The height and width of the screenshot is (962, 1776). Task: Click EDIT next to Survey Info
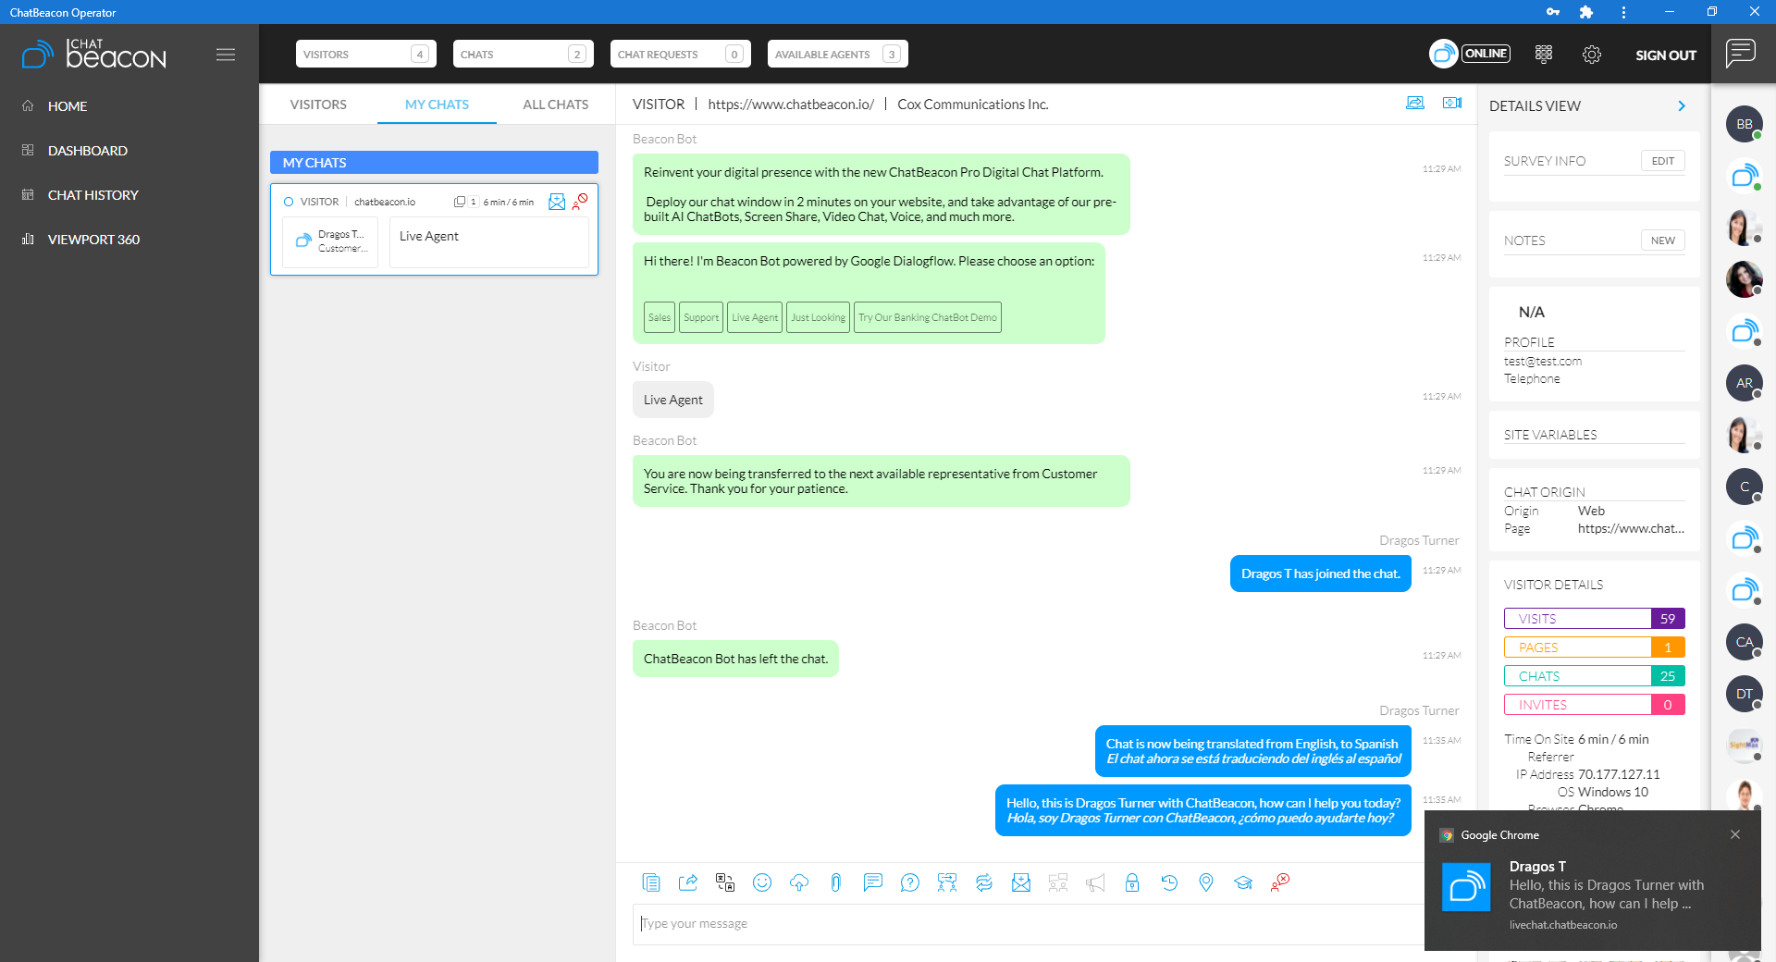[x=1662, y=161]
